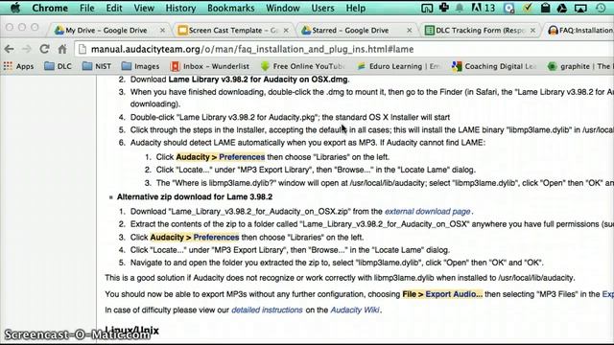Screen dimensions: 614x345
Task: Click the Alternative zip download heading text
Action: [195, 196]
